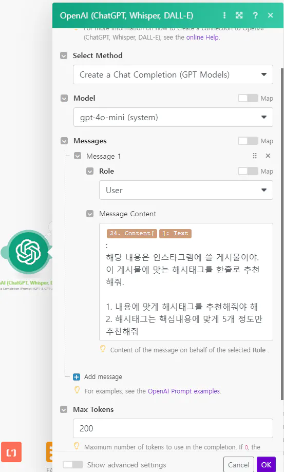This screenshot has width=284, height=472.
Task: Select the '24. Content[' mapped variable pill
Action: 132,234
